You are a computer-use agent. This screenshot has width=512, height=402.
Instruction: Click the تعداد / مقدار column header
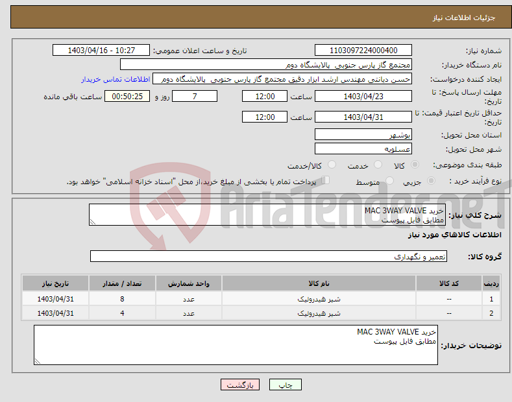[x=122, y=283]
